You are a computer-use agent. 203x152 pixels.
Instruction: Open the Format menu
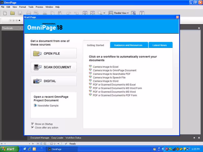[x=23, y=7]
